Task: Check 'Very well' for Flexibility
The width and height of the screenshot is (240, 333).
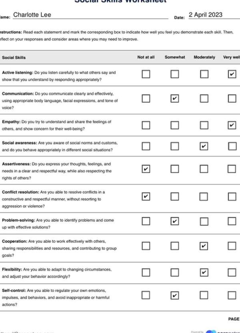Action: (x=232, y=272)
